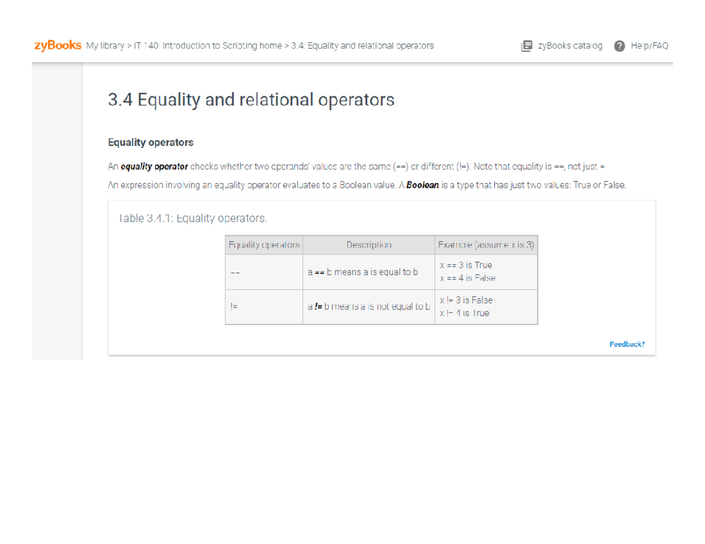Click the Description column header
This screenshot has width=705, height=544.
(x=368, y=245)
